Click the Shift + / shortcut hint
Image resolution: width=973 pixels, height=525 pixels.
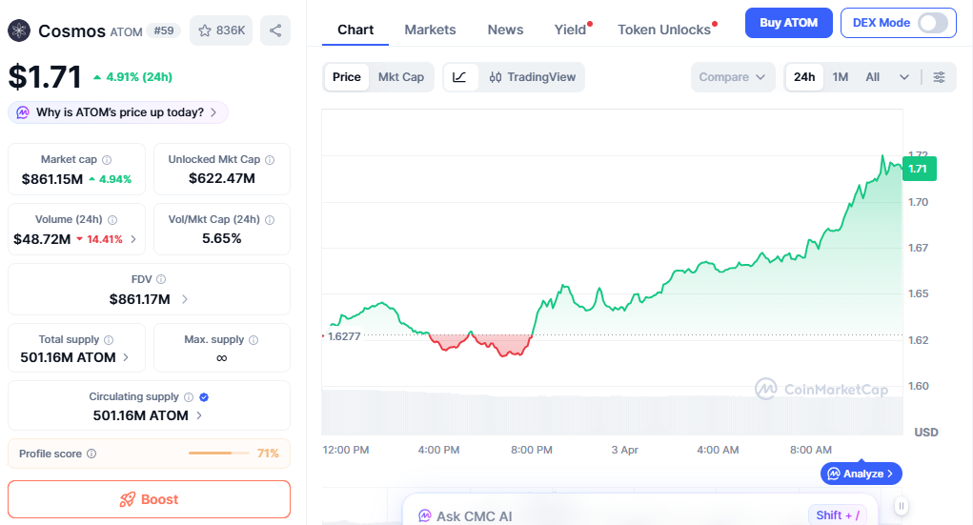[838, 515]
